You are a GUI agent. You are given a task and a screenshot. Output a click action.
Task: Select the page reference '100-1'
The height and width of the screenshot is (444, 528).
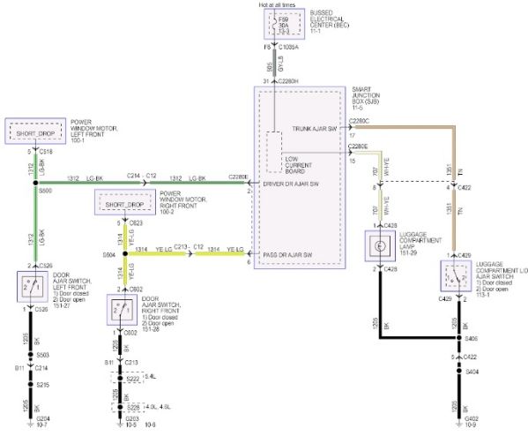pyautogui.click(x=78, y=140)
